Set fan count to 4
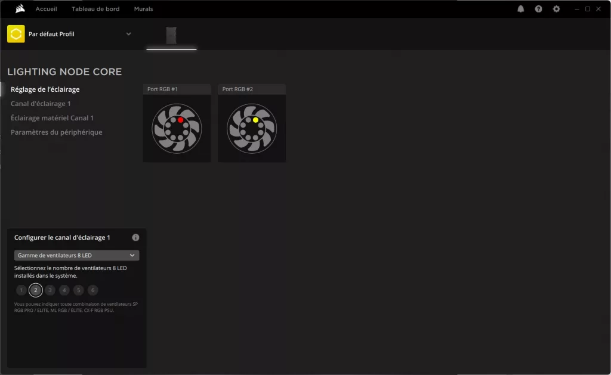Screen dimensions: 611x375 (x=64, y=290)
